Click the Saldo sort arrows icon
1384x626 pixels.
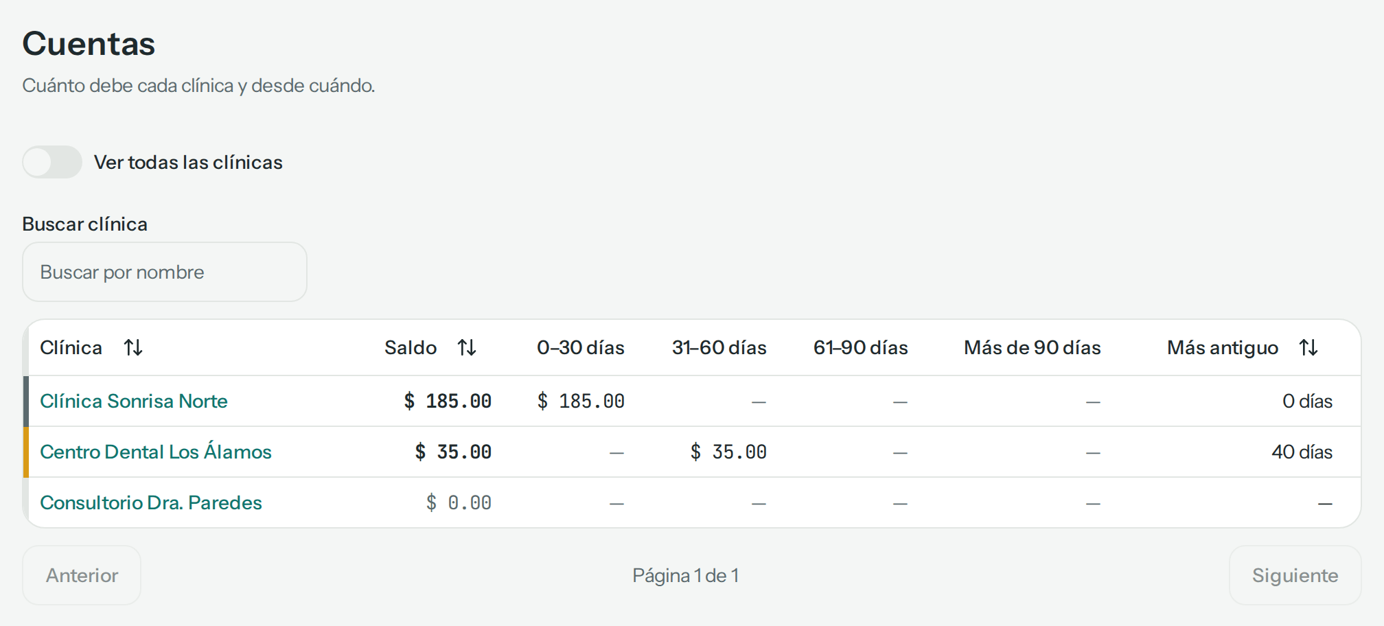coord(468,347)
